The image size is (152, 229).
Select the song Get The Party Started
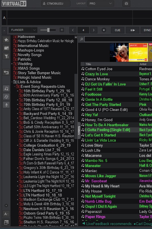point(103,104)
